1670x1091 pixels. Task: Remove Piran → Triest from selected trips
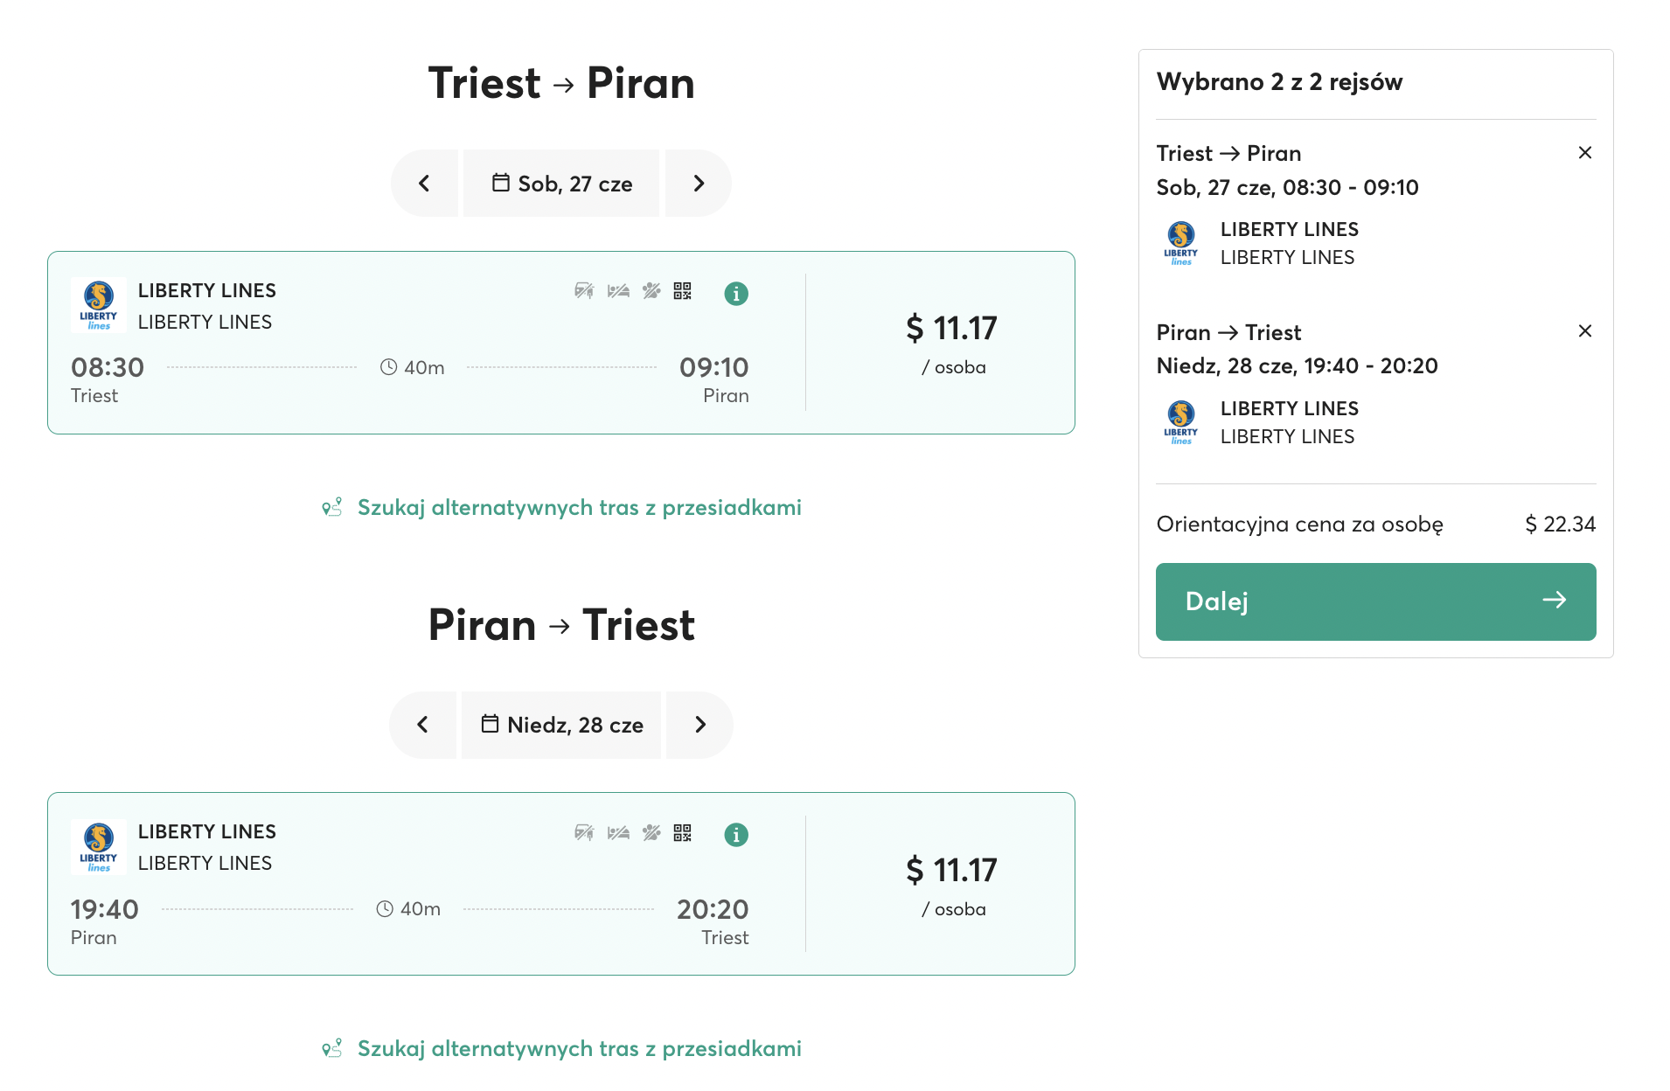pyautogui.click(x=1585, y=331)
